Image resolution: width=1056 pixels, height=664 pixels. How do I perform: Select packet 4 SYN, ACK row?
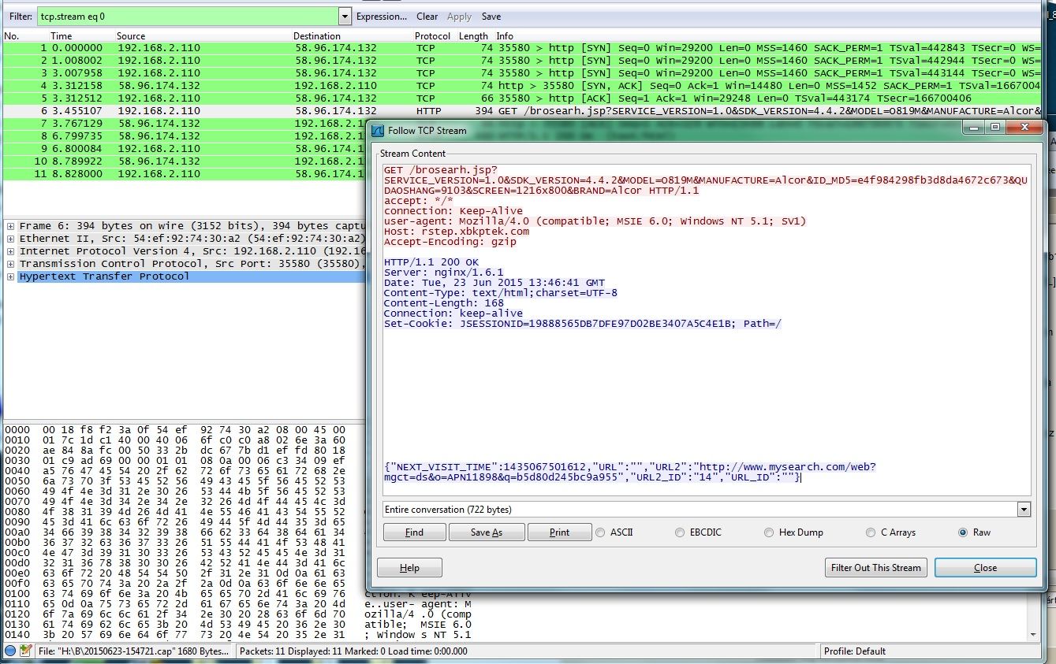click(x=521, y=86)
